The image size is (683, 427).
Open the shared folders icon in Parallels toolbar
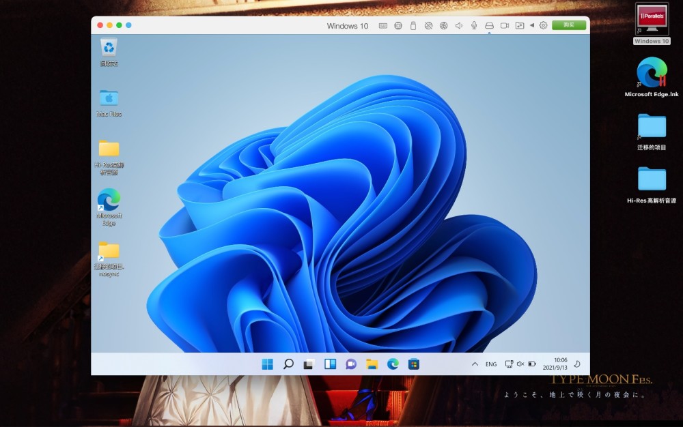tap(520, 26)
